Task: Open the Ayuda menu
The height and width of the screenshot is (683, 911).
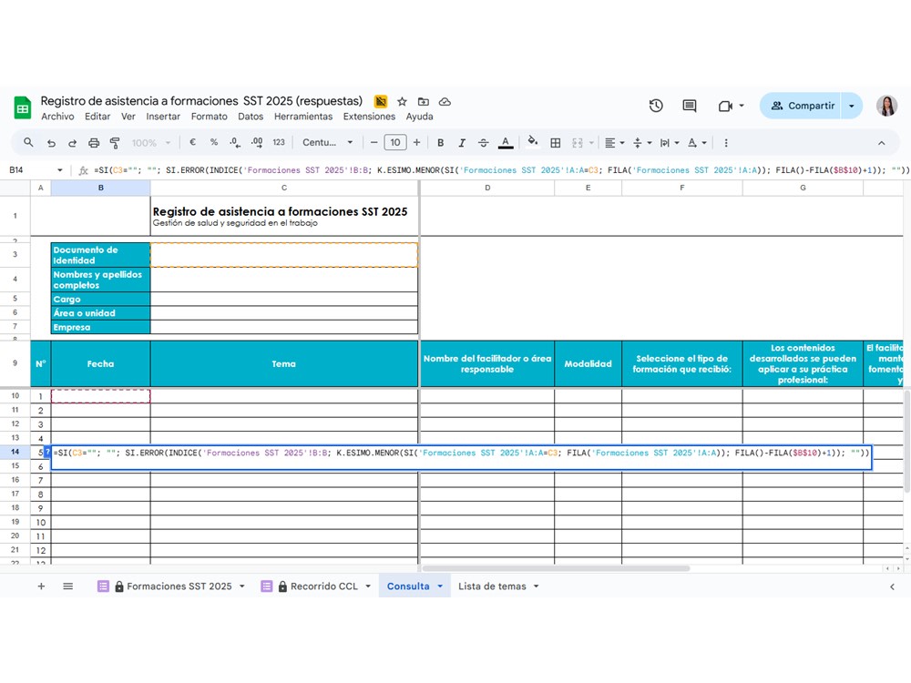Action: (419, 117)
